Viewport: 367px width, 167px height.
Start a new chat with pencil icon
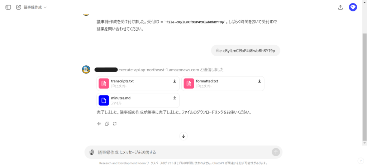click(19, 7)
